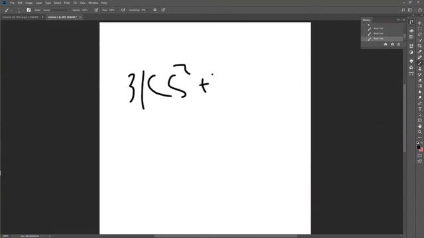Image resolution: width=424 pixels, height=238 pixels.
Task: Select the Lasso tool
Action: [x=419, y=34]
